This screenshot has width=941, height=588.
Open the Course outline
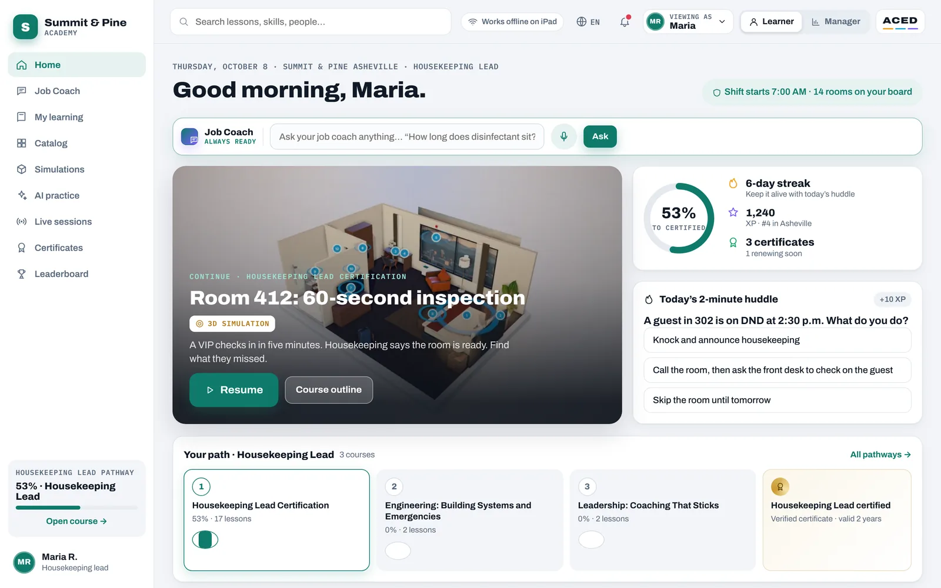click(329, 390)
